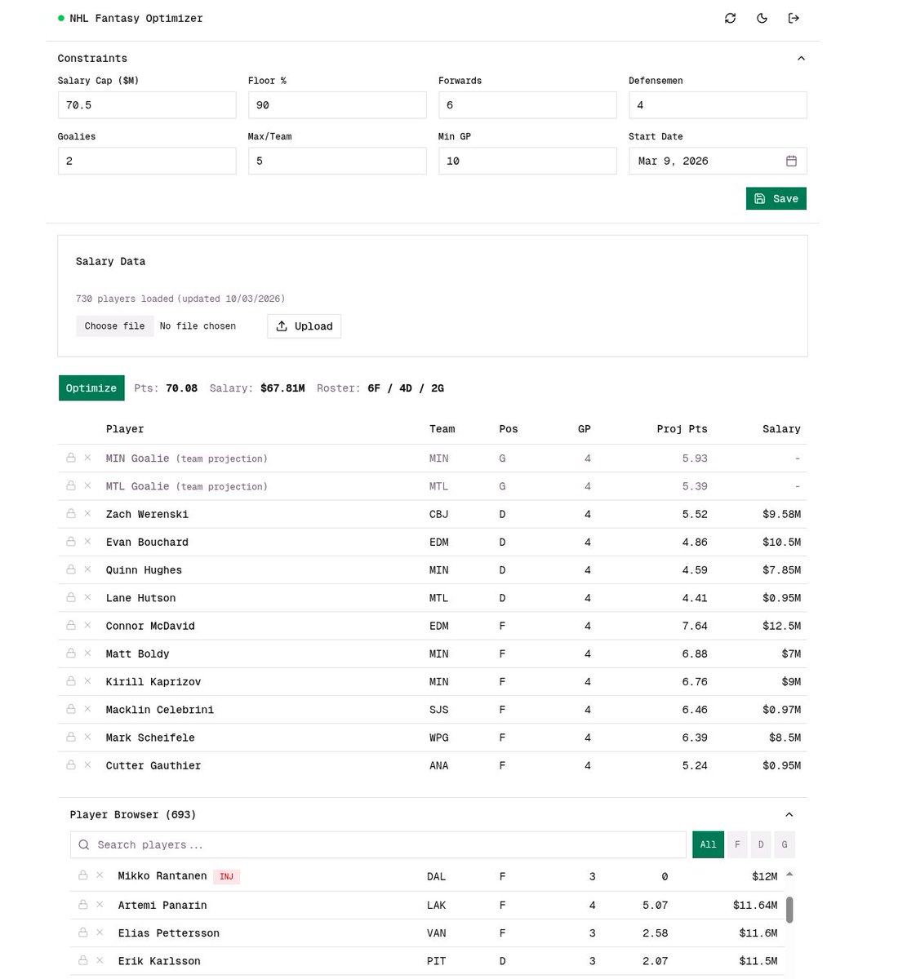The height and width of the screenshot is (979, 898).
Task: Click lock icon for MTL Goalie row
Action: [x=71, y=485]
